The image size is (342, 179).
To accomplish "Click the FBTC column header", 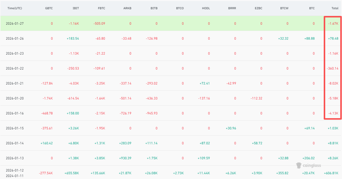I will 101,8.
